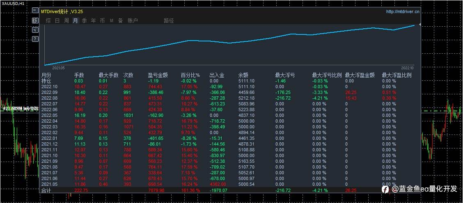Click the 移 move-panel icon

[35, 21]
